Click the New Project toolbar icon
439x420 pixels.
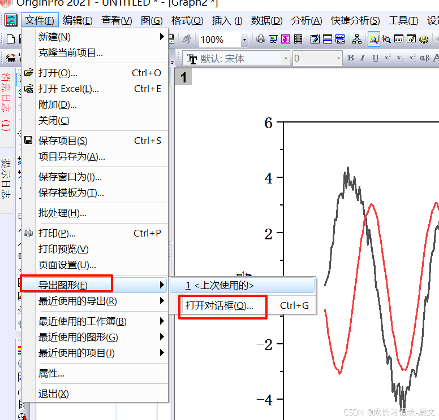point(11,39)
